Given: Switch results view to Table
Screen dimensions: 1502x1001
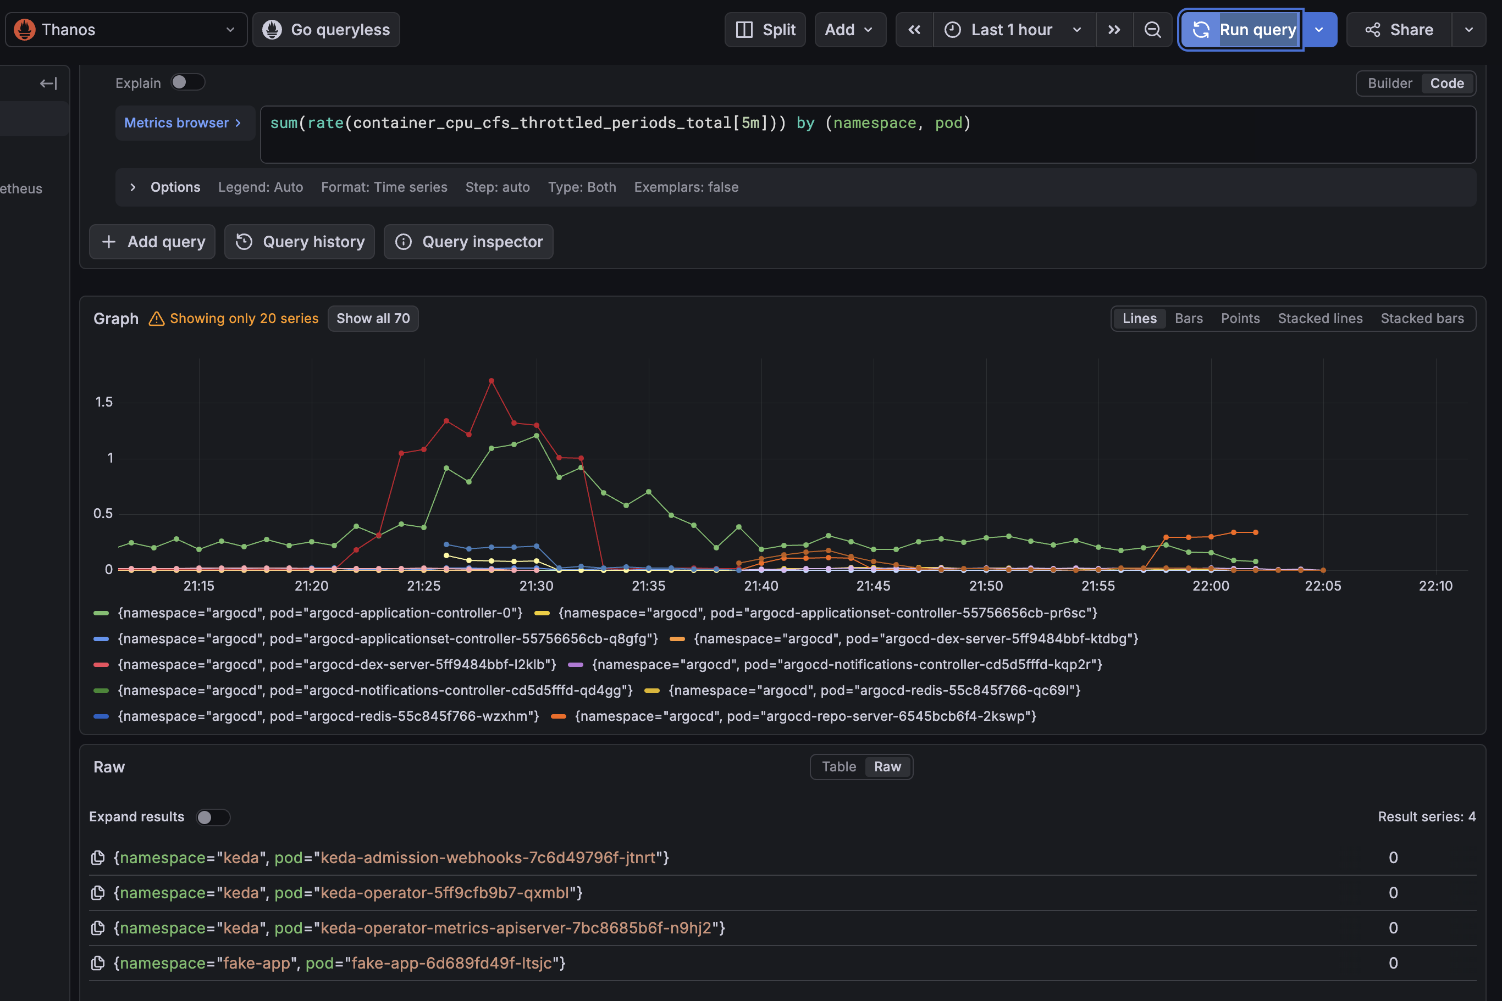Looking at the screenshot, I should 838,767.
